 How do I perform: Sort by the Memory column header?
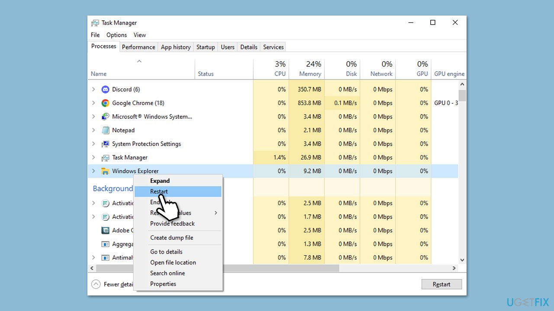click(306, 69)
